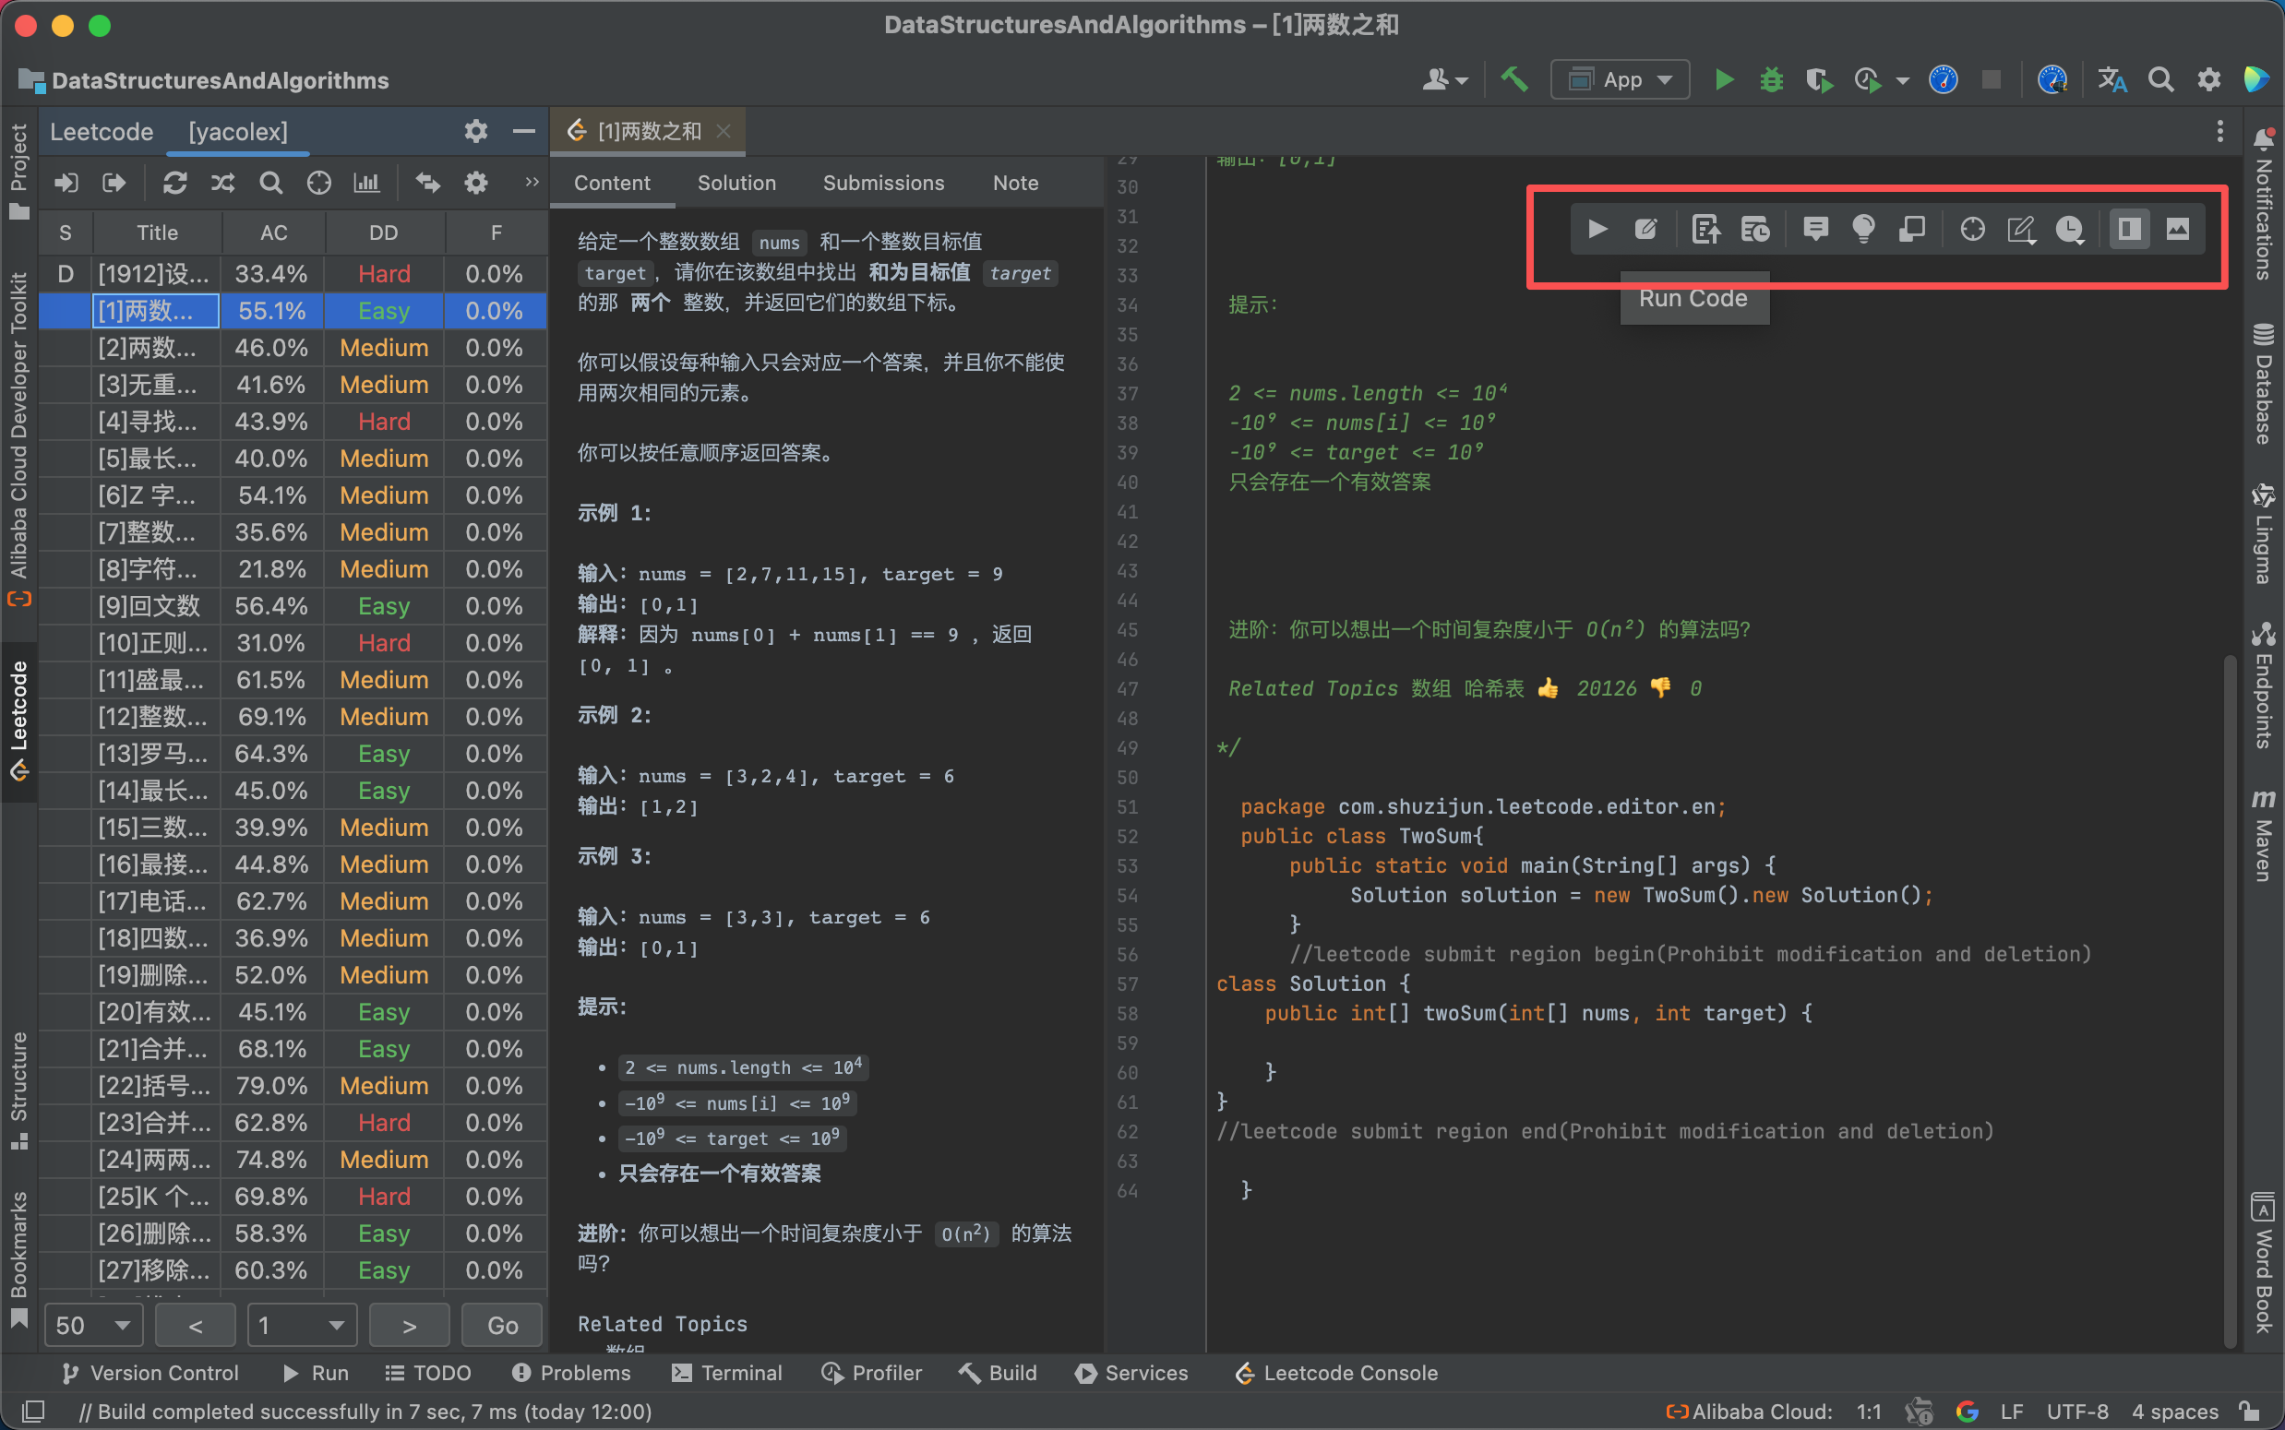Screen dimensions: 2285x1430
Task: Open submission history icon in editor toolbar
Action: point(1755,229)
